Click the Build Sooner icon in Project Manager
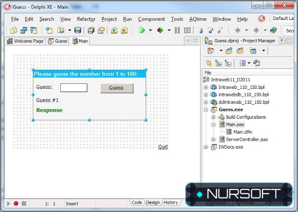 [257, 63]
